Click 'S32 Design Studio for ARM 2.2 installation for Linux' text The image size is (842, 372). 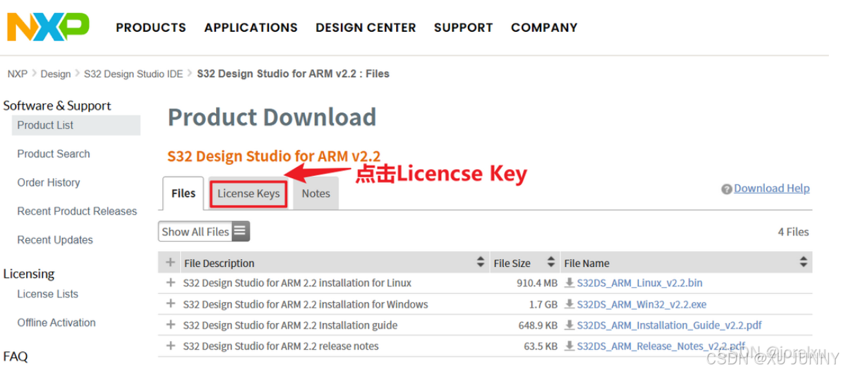tap(297, 283)
